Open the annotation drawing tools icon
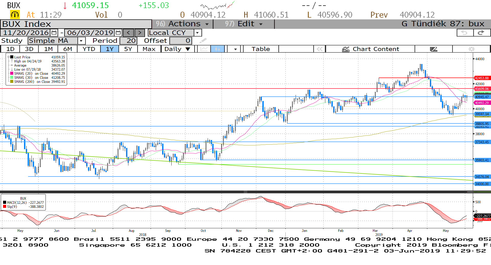Image resolution: width=491 pixels, height=265 pixels. pyautogui.click(x=433, y=49)
